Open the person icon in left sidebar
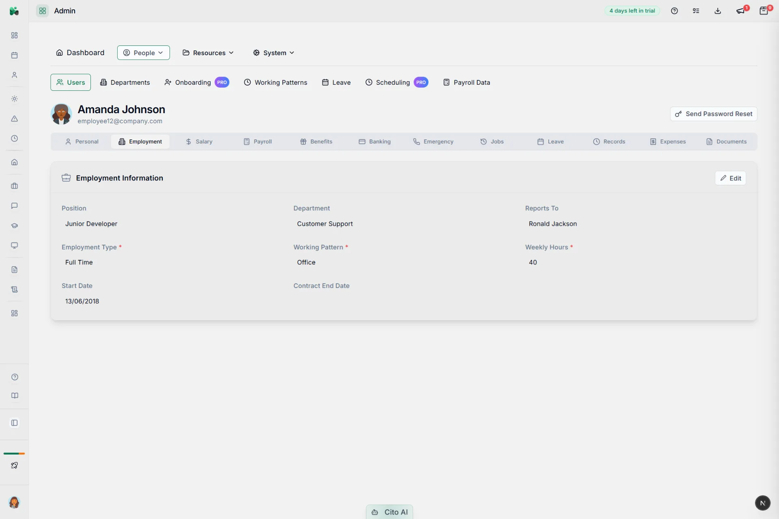The height and width of the screenshot is (519, 779). point(14,75)
